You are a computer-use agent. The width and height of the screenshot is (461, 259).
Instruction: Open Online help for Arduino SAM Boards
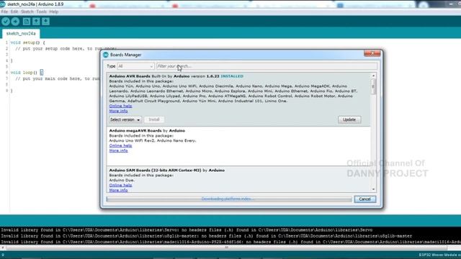tap(120, 186)
